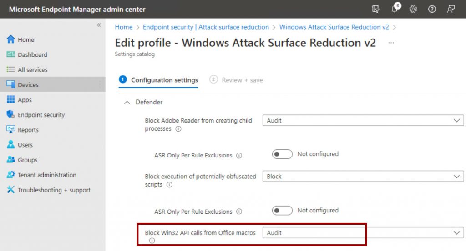Open portal settings gear
The height and width of the screenshot is (251, 466).
tap(413, 9)
